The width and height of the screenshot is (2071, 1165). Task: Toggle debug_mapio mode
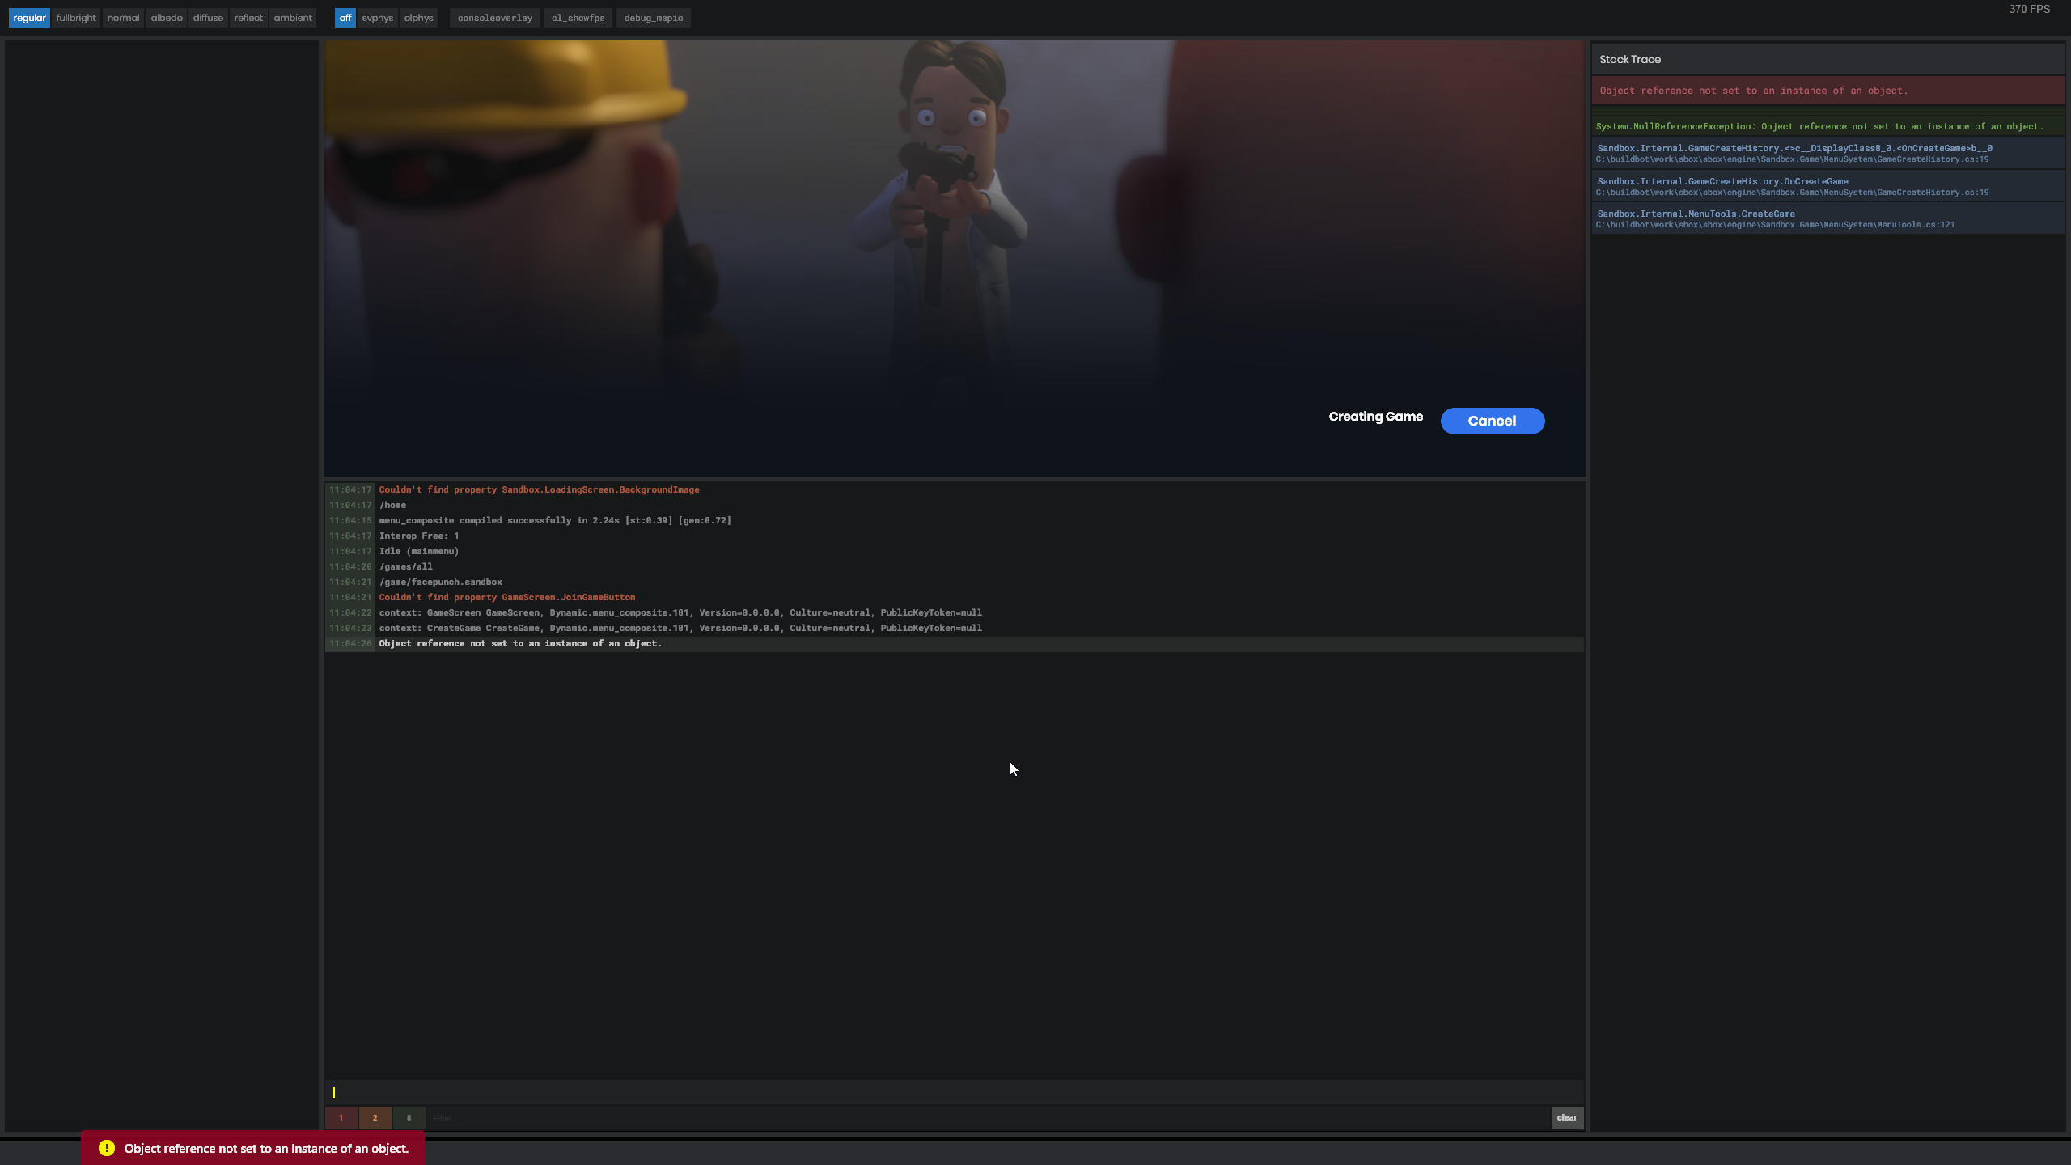tap(654, 17)
